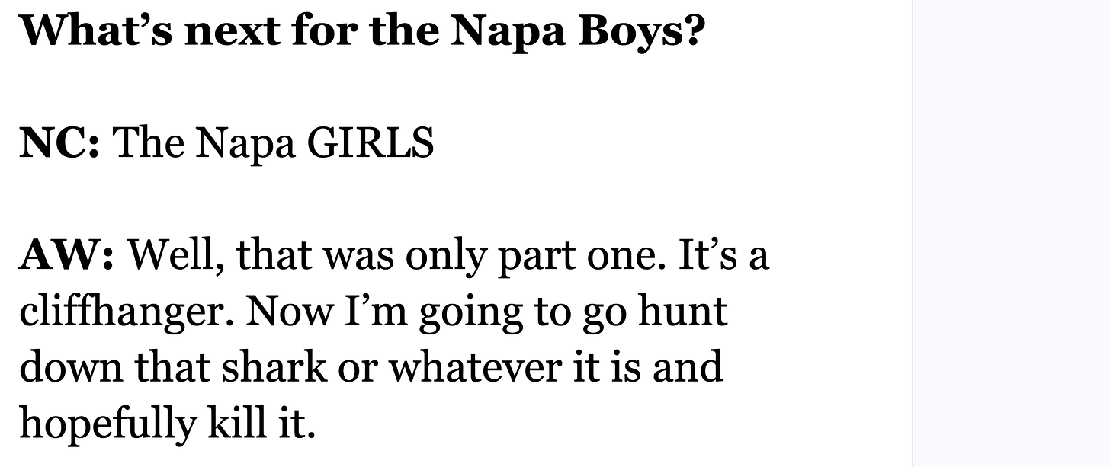Screen dimensions: 1110x467
Task: Click the bold "NC:" speaker label
Action: (x=59, y=142)
